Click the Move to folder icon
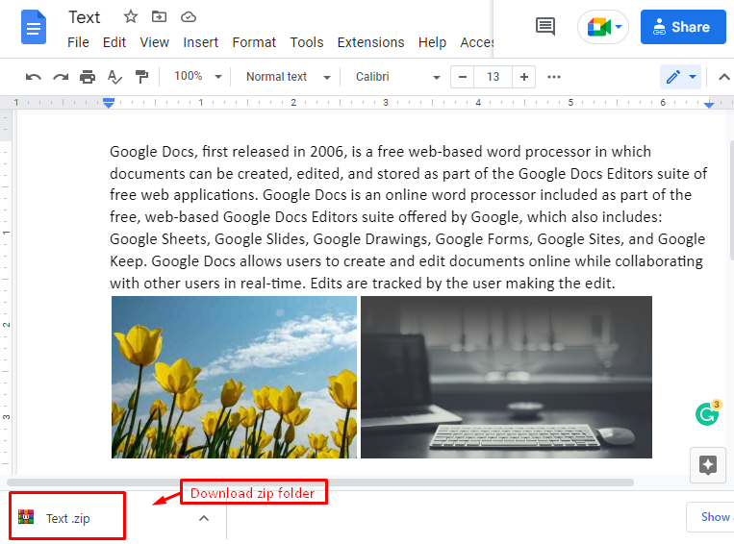The image size is (734, 544). [159, 17]
